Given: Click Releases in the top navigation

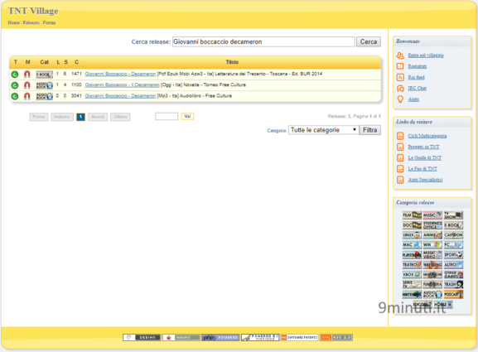Looking at the screenshot, I should 31,22.
